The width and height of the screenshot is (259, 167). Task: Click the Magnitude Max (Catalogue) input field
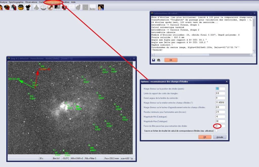click(220, 121)
